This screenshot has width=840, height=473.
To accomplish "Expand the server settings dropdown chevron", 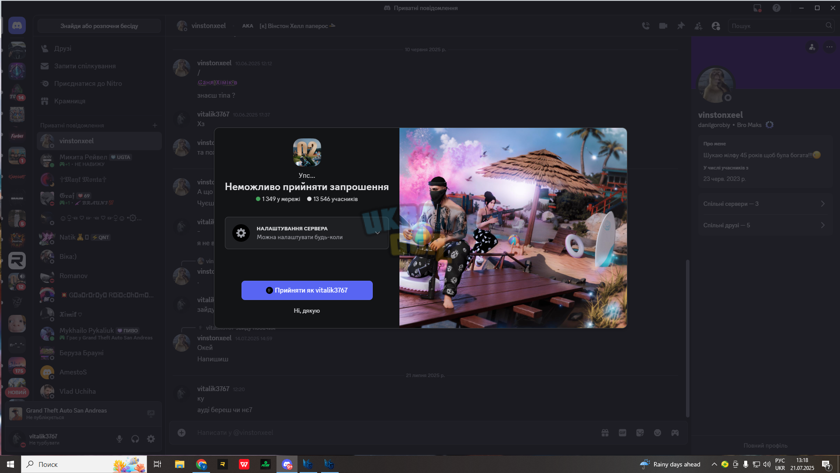I will (378, 233).
